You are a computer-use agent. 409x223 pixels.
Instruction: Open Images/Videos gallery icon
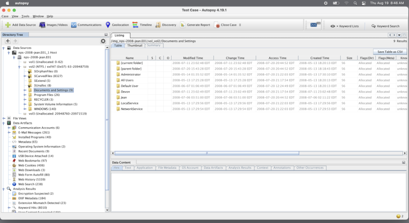[x=42, y=25]
